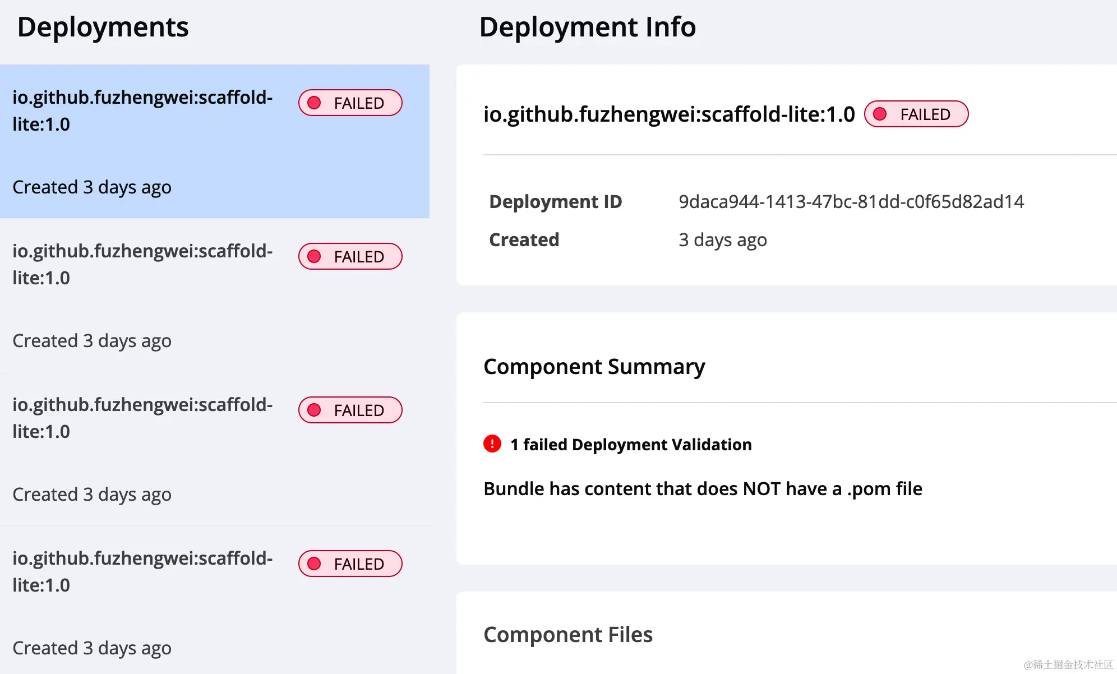
Task: Click the Deployments panel heading
Action: point(103,27)
